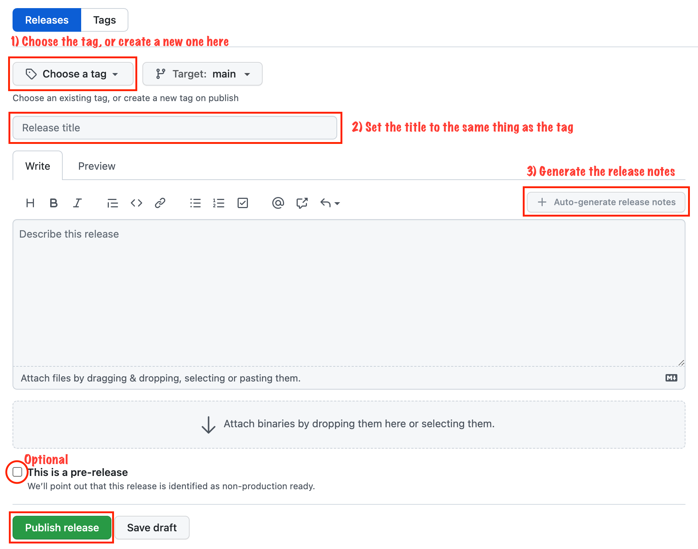Screen dimensions: 698x549
Task: Switch to the Preview tab
Action: click(x=97, y=166)
